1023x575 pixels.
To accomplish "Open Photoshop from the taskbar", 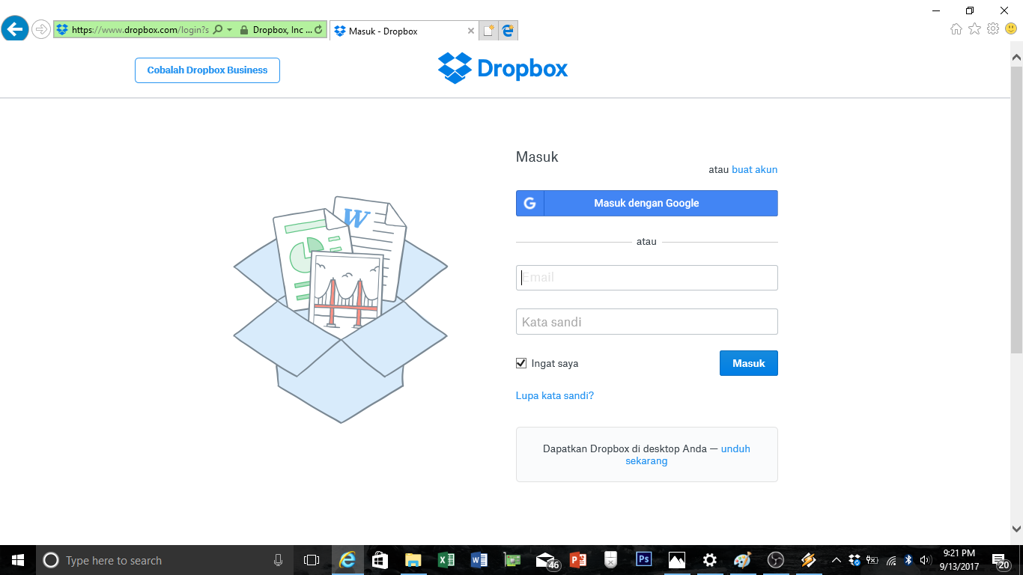I will (643, 559).
